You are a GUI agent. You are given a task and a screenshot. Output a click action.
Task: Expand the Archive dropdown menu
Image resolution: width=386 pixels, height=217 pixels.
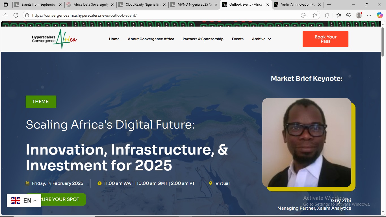click(261, 39)
